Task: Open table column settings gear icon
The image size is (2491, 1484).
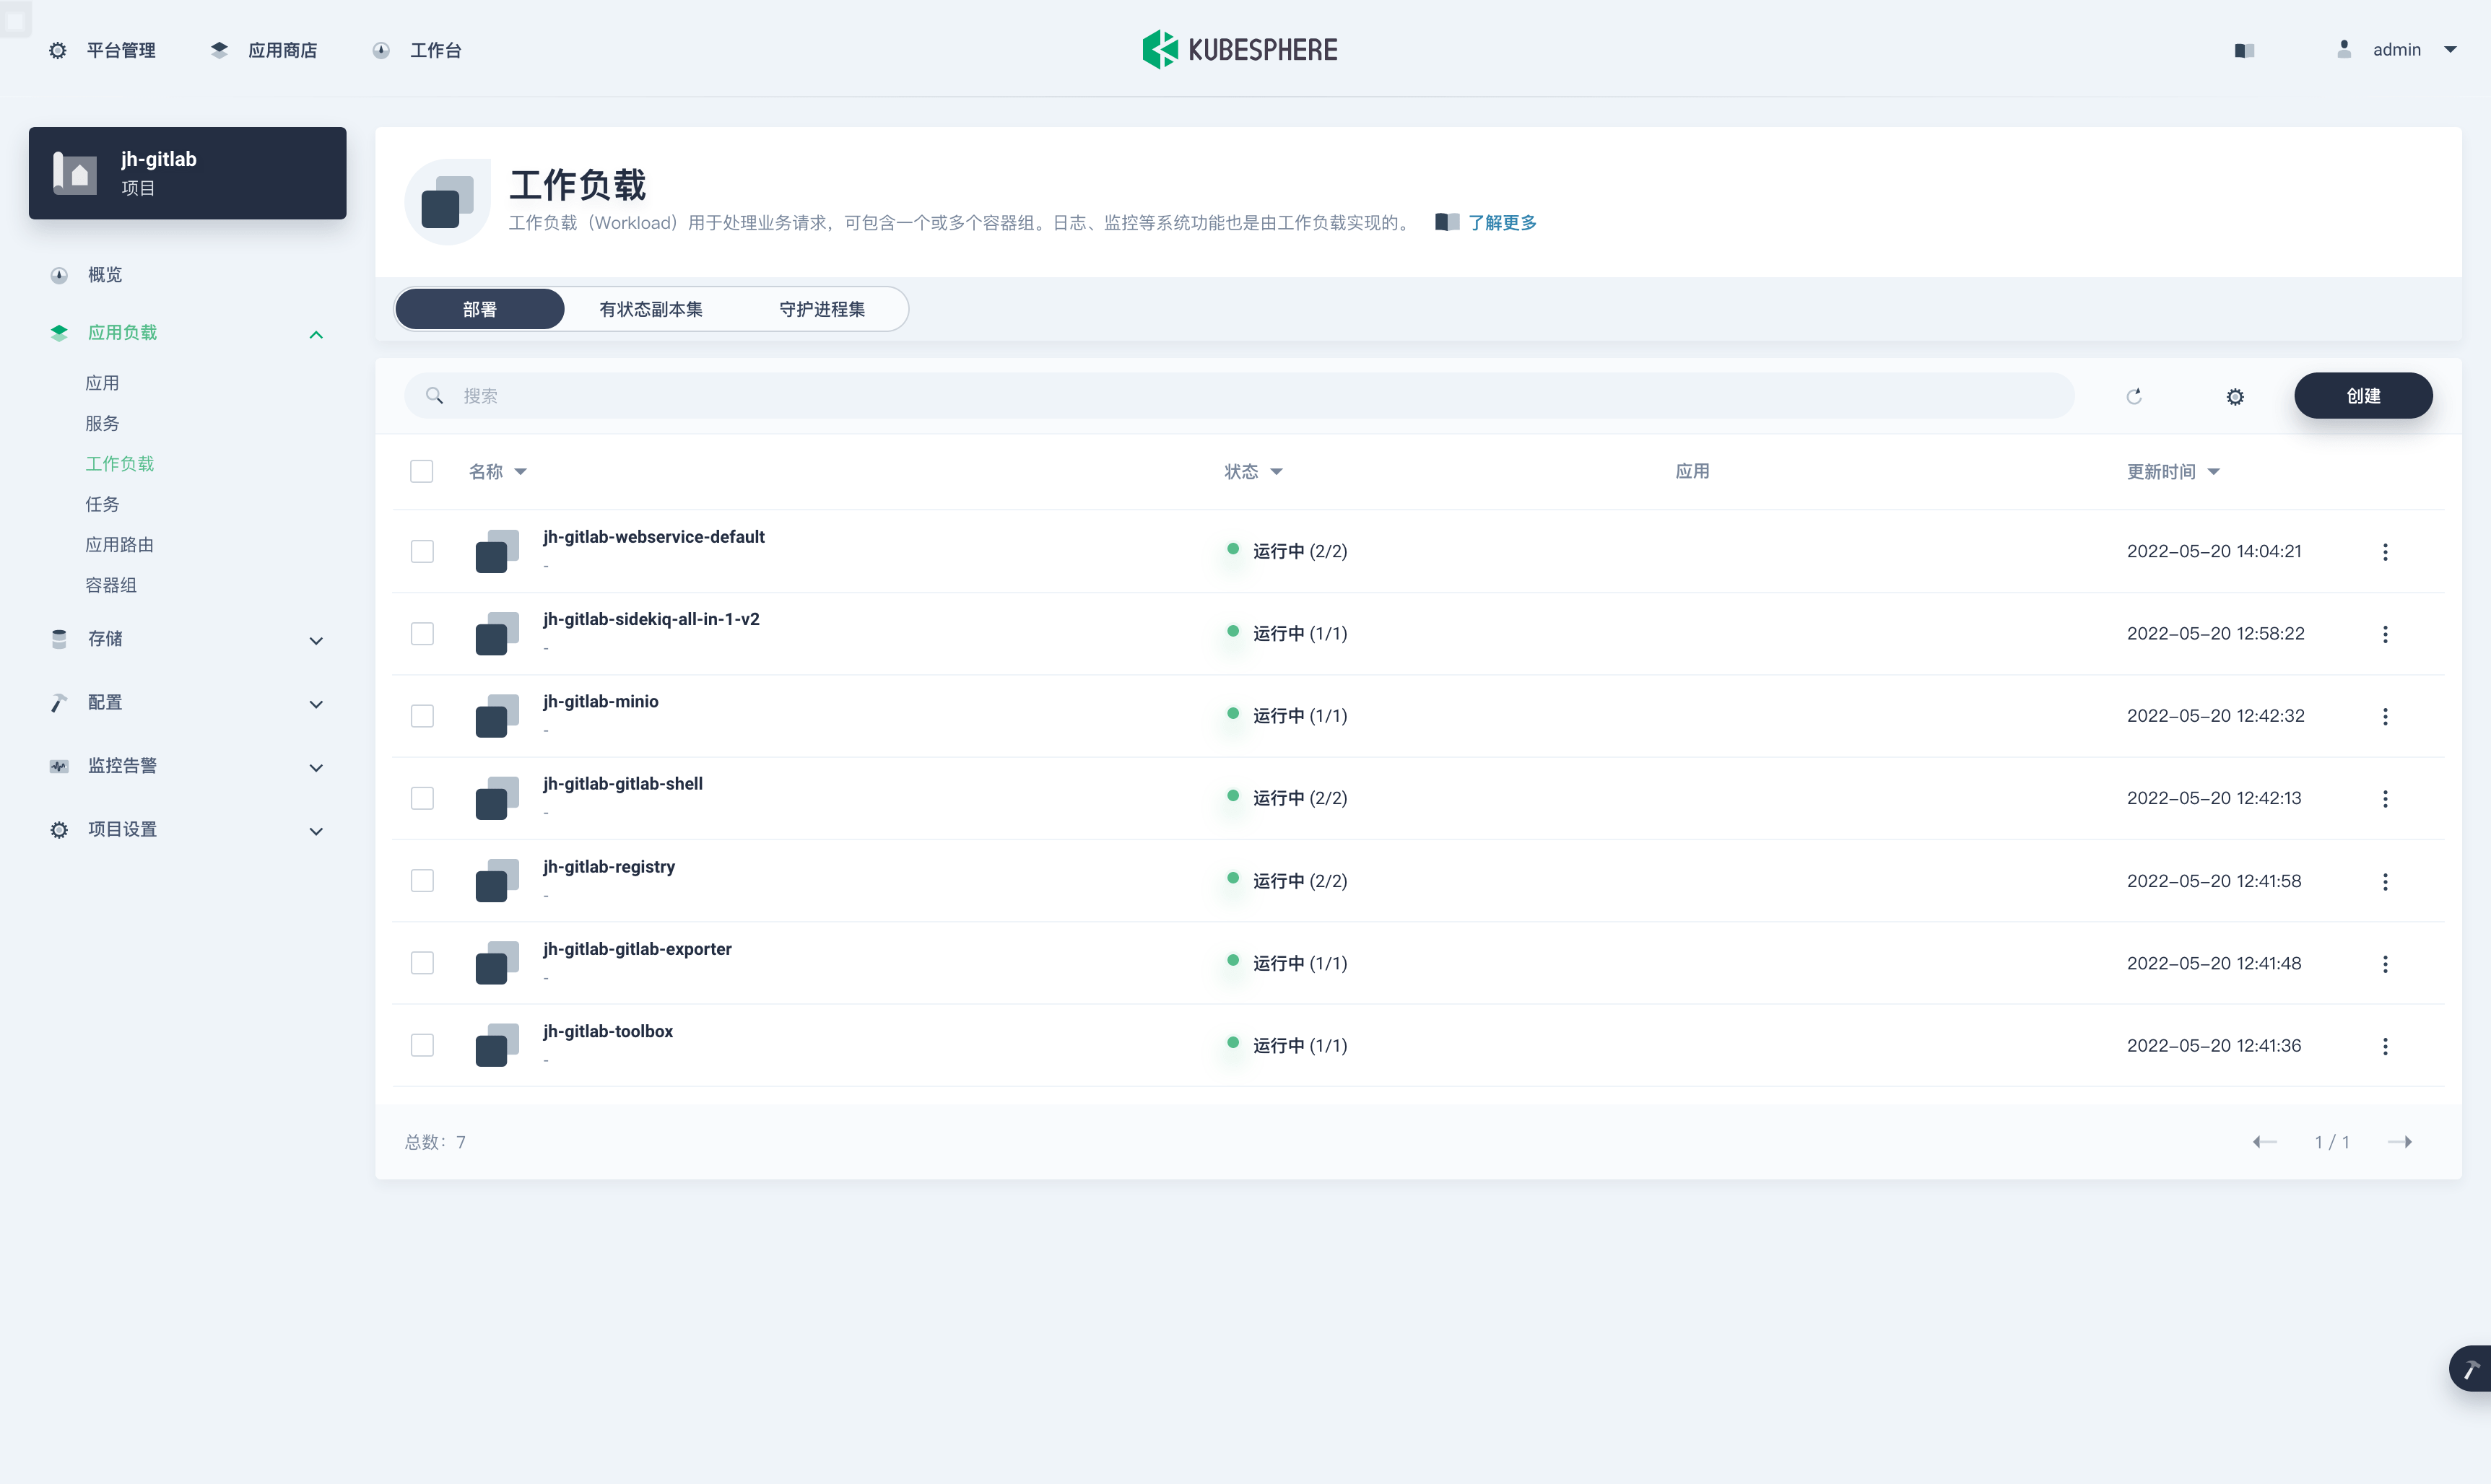Action: [2234, 396]
